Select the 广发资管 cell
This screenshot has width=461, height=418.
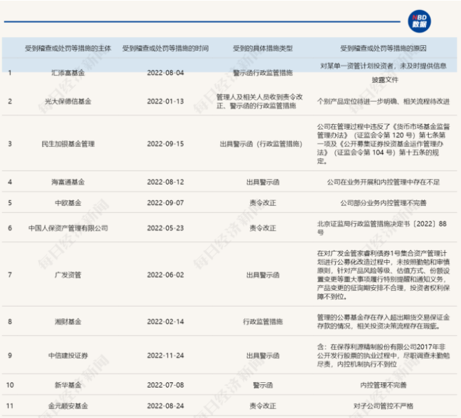(67, 274)
